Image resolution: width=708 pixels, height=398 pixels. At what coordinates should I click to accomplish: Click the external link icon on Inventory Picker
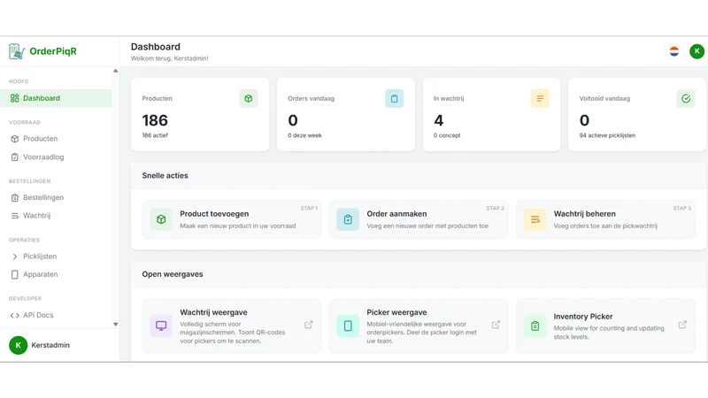[682, 325]
